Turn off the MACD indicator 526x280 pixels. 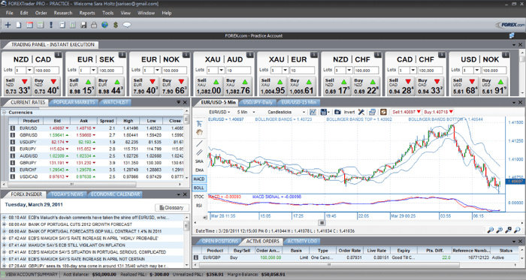pos(199,179)
